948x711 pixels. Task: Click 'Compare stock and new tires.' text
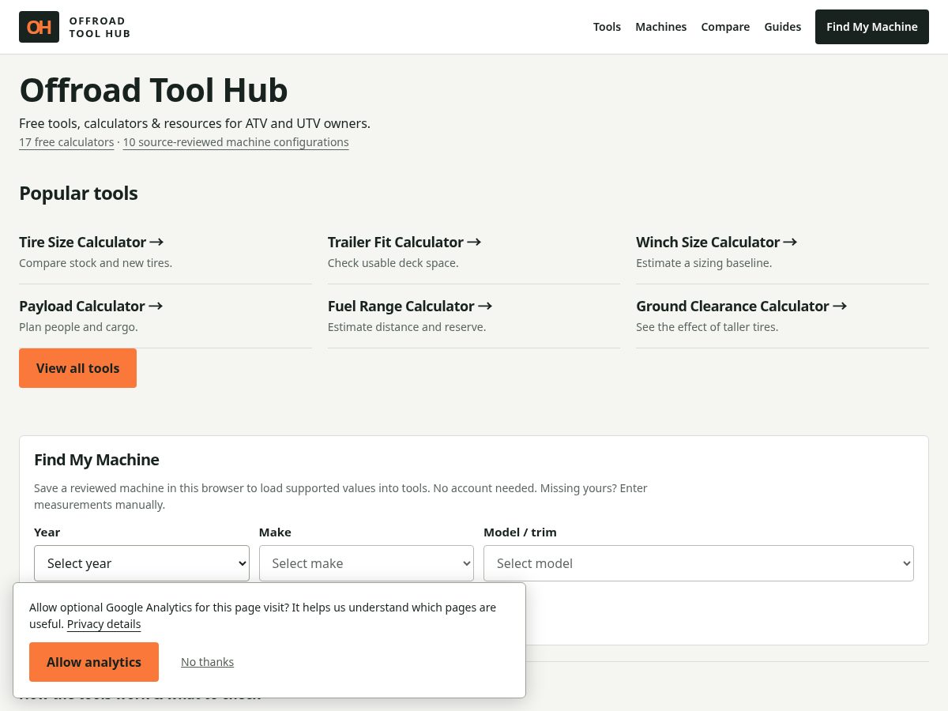(x=96, y=263)
